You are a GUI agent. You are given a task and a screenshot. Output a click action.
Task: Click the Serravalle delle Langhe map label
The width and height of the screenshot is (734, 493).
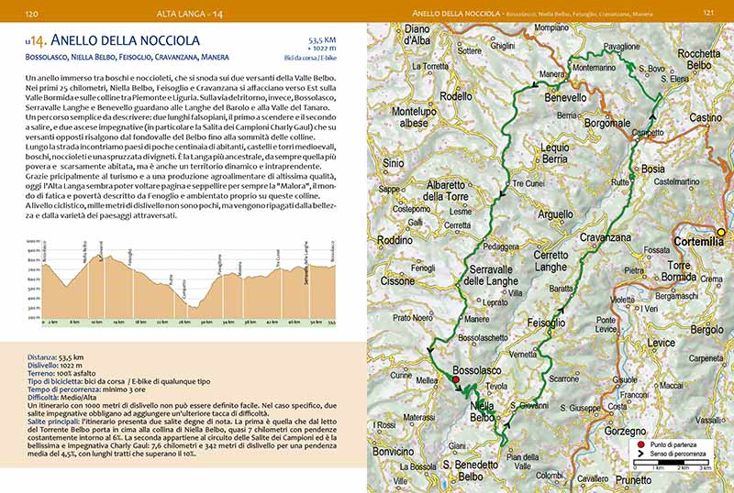coord(491,276)
